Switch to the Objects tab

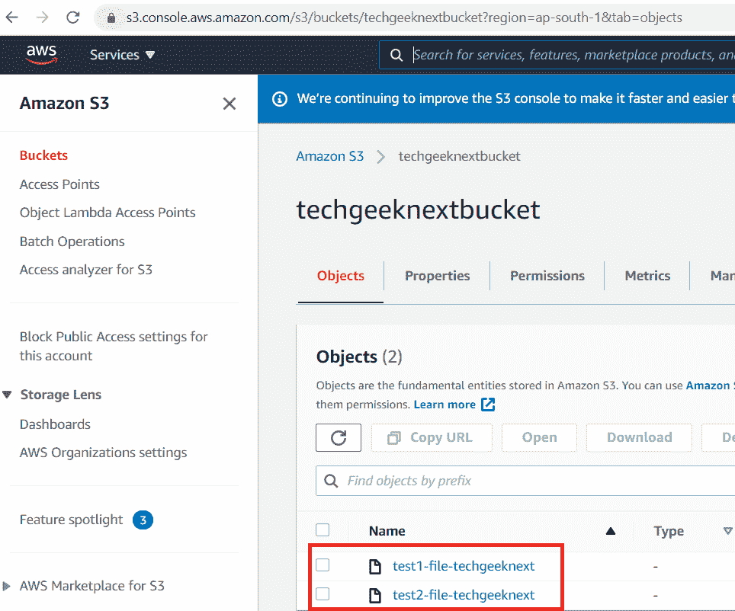coord(340,276)
